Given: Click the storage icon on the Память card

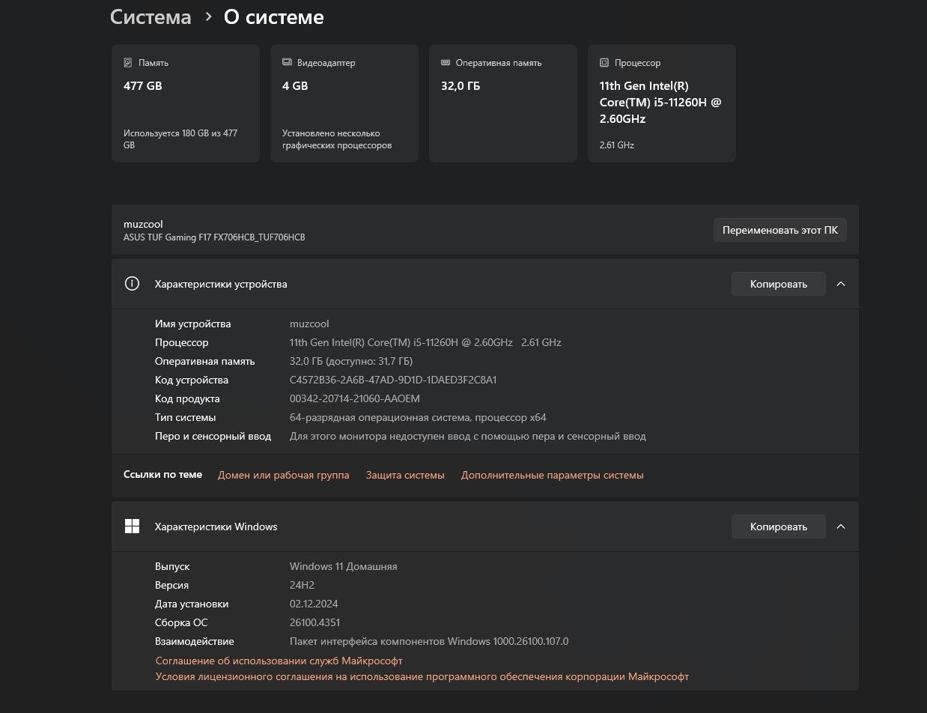Looking at the screenshot, I should [x=128, y=63].
